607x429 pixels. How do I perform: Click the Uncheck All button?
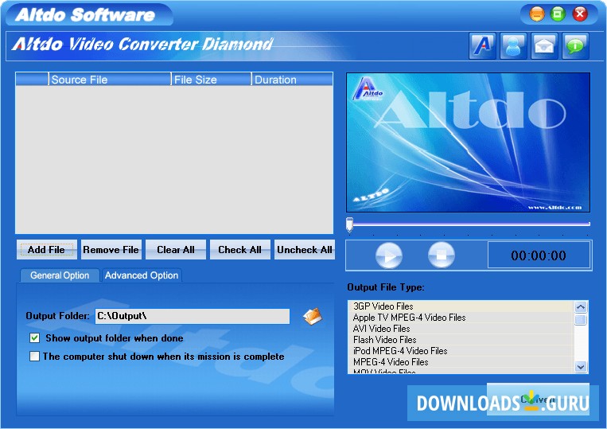(x=304, y=250)
